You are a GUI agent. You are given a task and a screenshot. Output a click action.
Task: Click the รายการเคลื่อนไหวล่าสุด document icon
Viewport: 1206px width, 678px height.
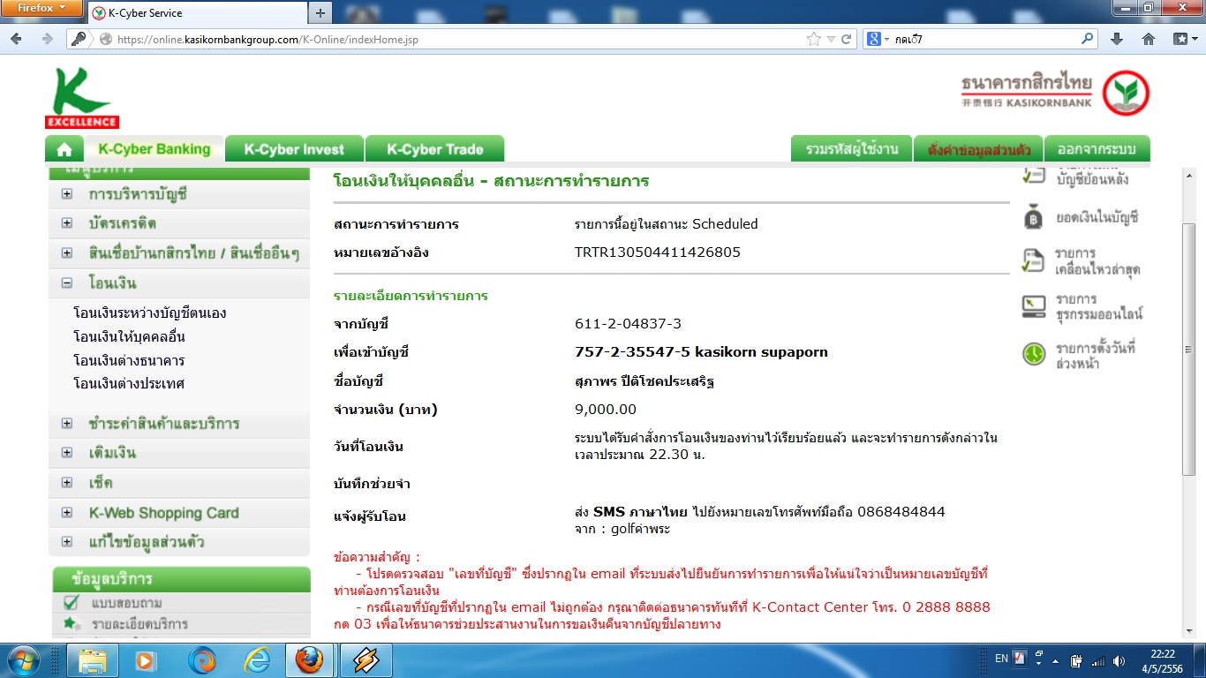[1034, 260]
